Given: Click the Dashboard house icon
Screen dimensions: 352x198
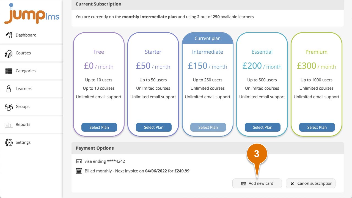Looking at the screenshot, I should tap(9, 35).
